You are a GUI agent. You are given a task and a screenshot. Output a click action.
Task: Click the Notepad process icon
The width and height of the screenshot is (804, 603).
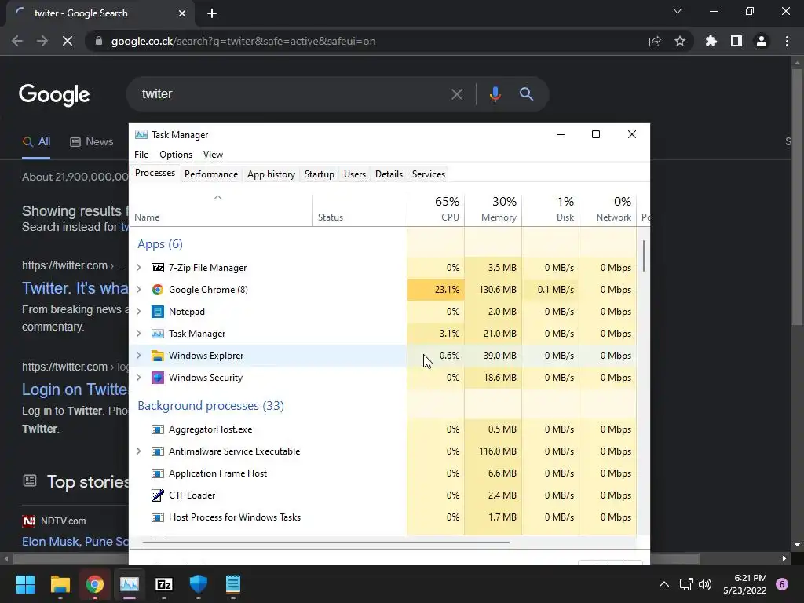coord(157,312)
